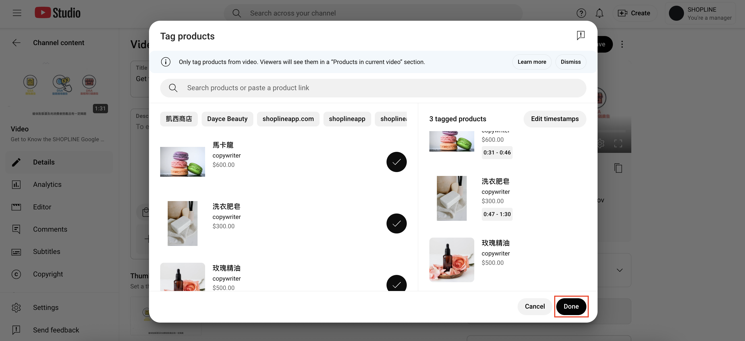The width and height of the screenshot is (745, 341).
Task: Click Send feedback in the sidebar
Action: tap(59, 330)
